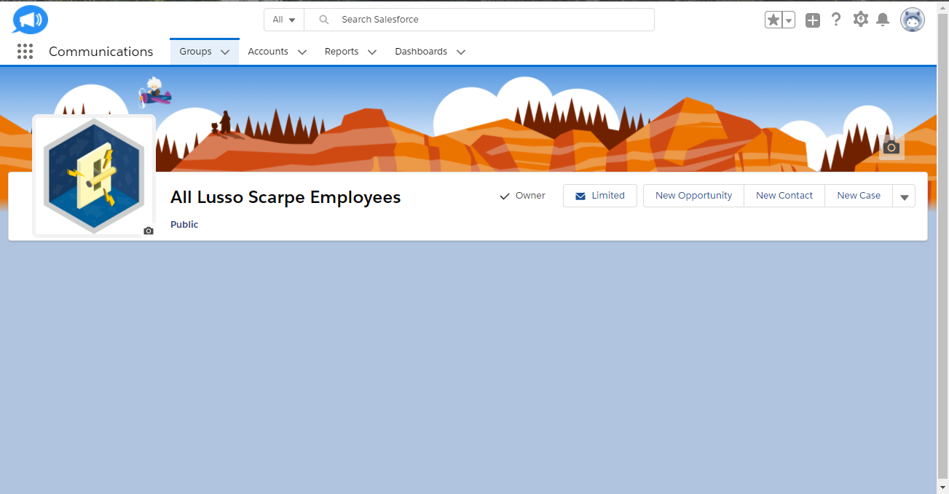Change group photo via small camera icon
The image size is (949, 494).
pos(149,231)
